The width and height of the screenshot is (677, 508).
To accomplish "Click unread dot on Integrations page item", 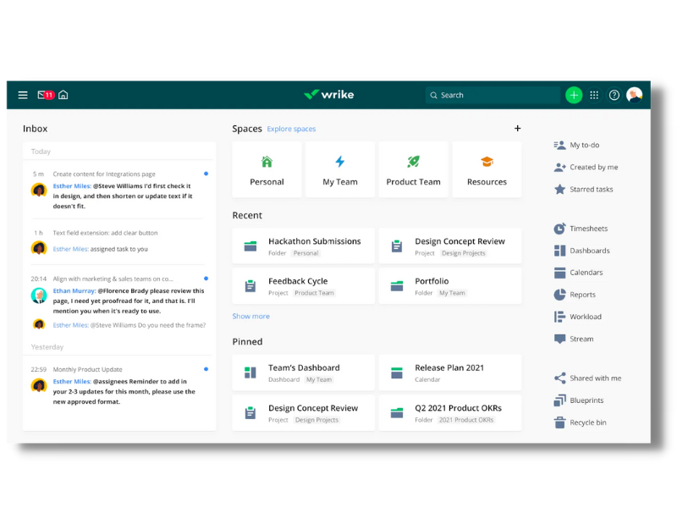I will coord(206,174).
